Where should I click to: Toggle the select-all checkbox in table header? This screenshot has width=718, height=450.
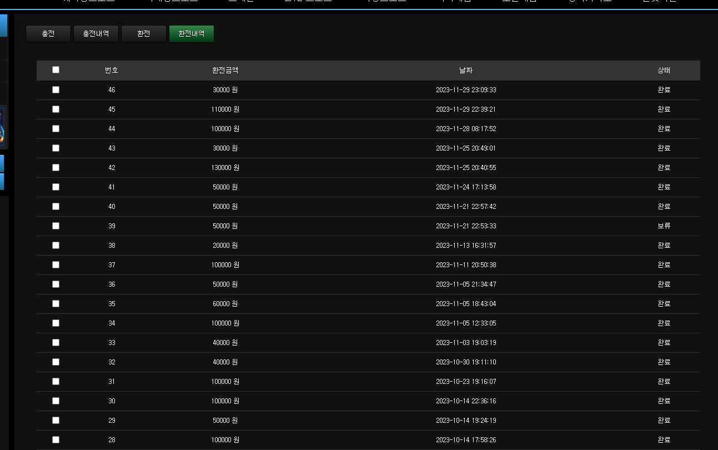tap(56, 70)
